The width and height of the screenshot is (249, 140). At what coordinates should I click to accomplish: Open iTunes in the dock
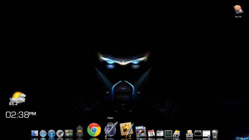51,133
